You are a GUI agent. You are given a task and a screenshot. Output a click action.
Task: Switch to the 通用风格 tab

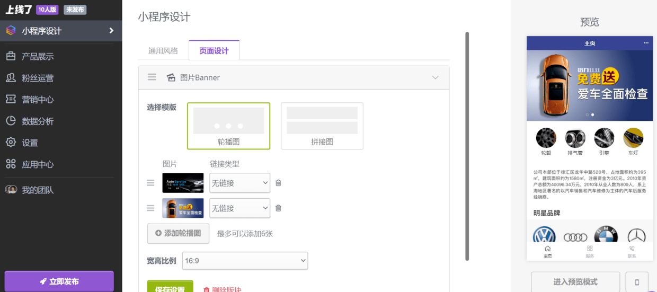[x=163, y=51]
